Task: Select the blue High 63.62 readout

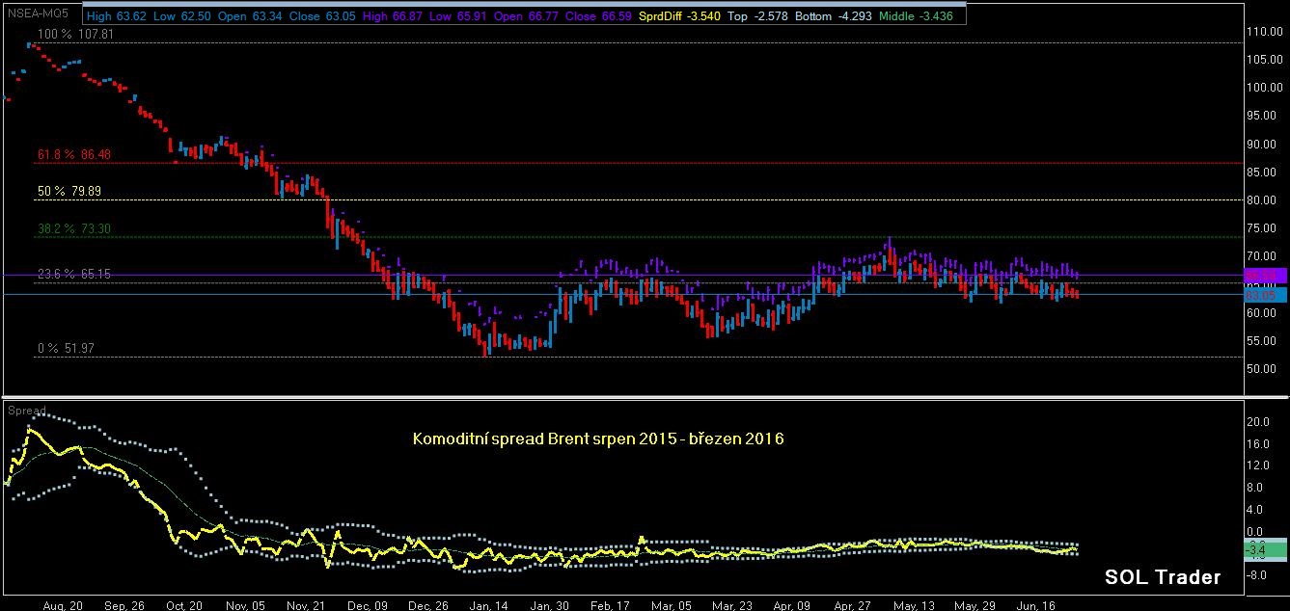Action: 116,16
